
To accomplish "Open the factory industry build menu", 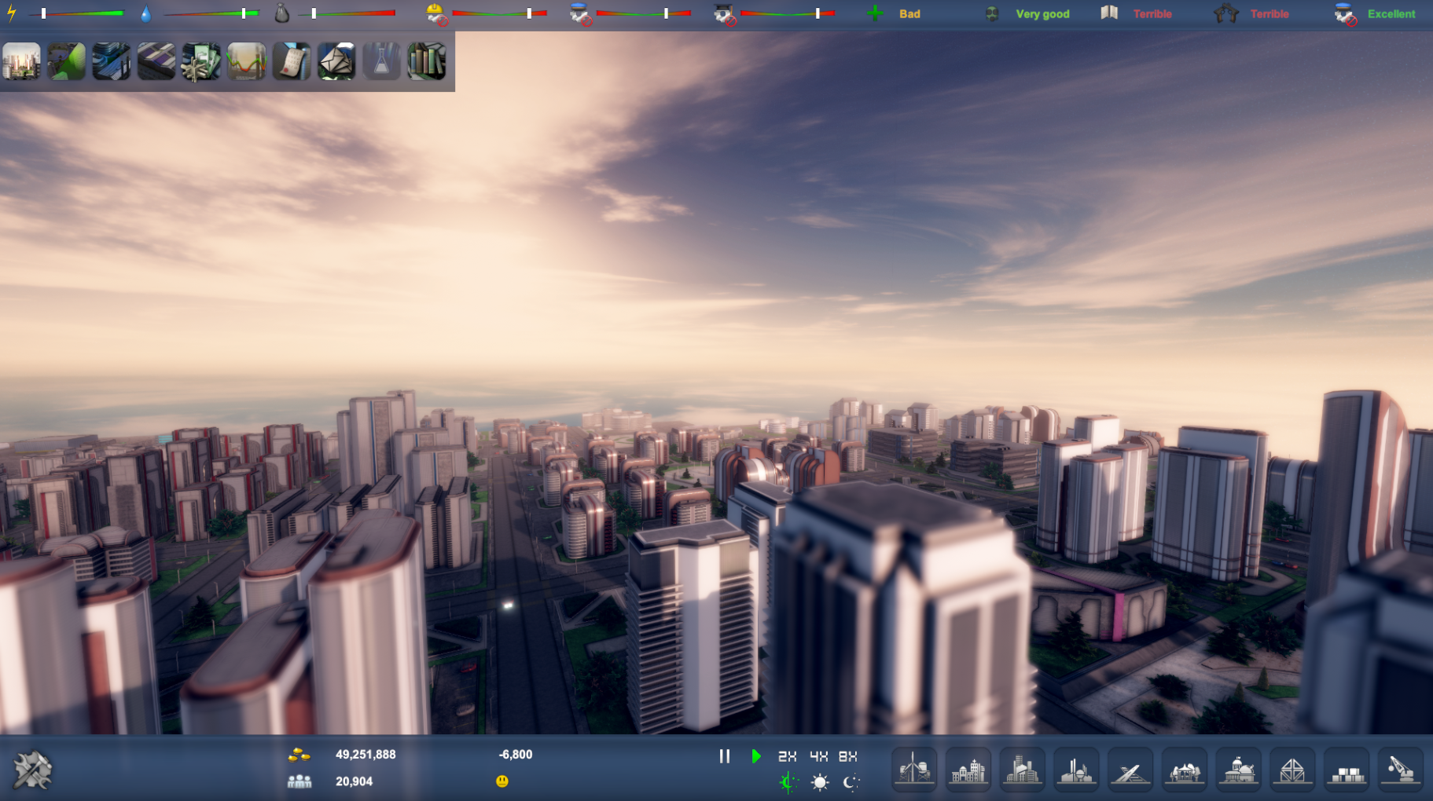I will tap(1076, 770).
